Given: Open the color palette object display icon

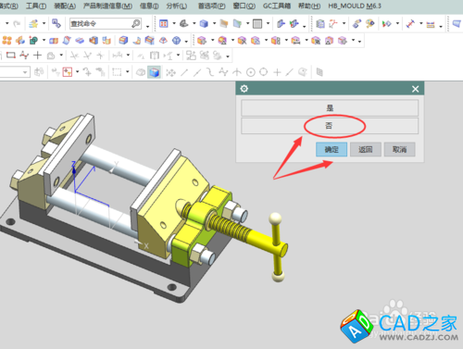Looking at the screenshot, I should 369,24.
